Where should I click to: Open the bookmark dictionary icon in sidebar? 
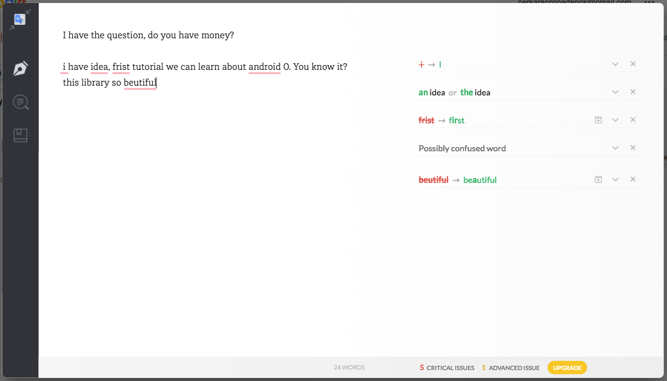(x=21, y=136)
